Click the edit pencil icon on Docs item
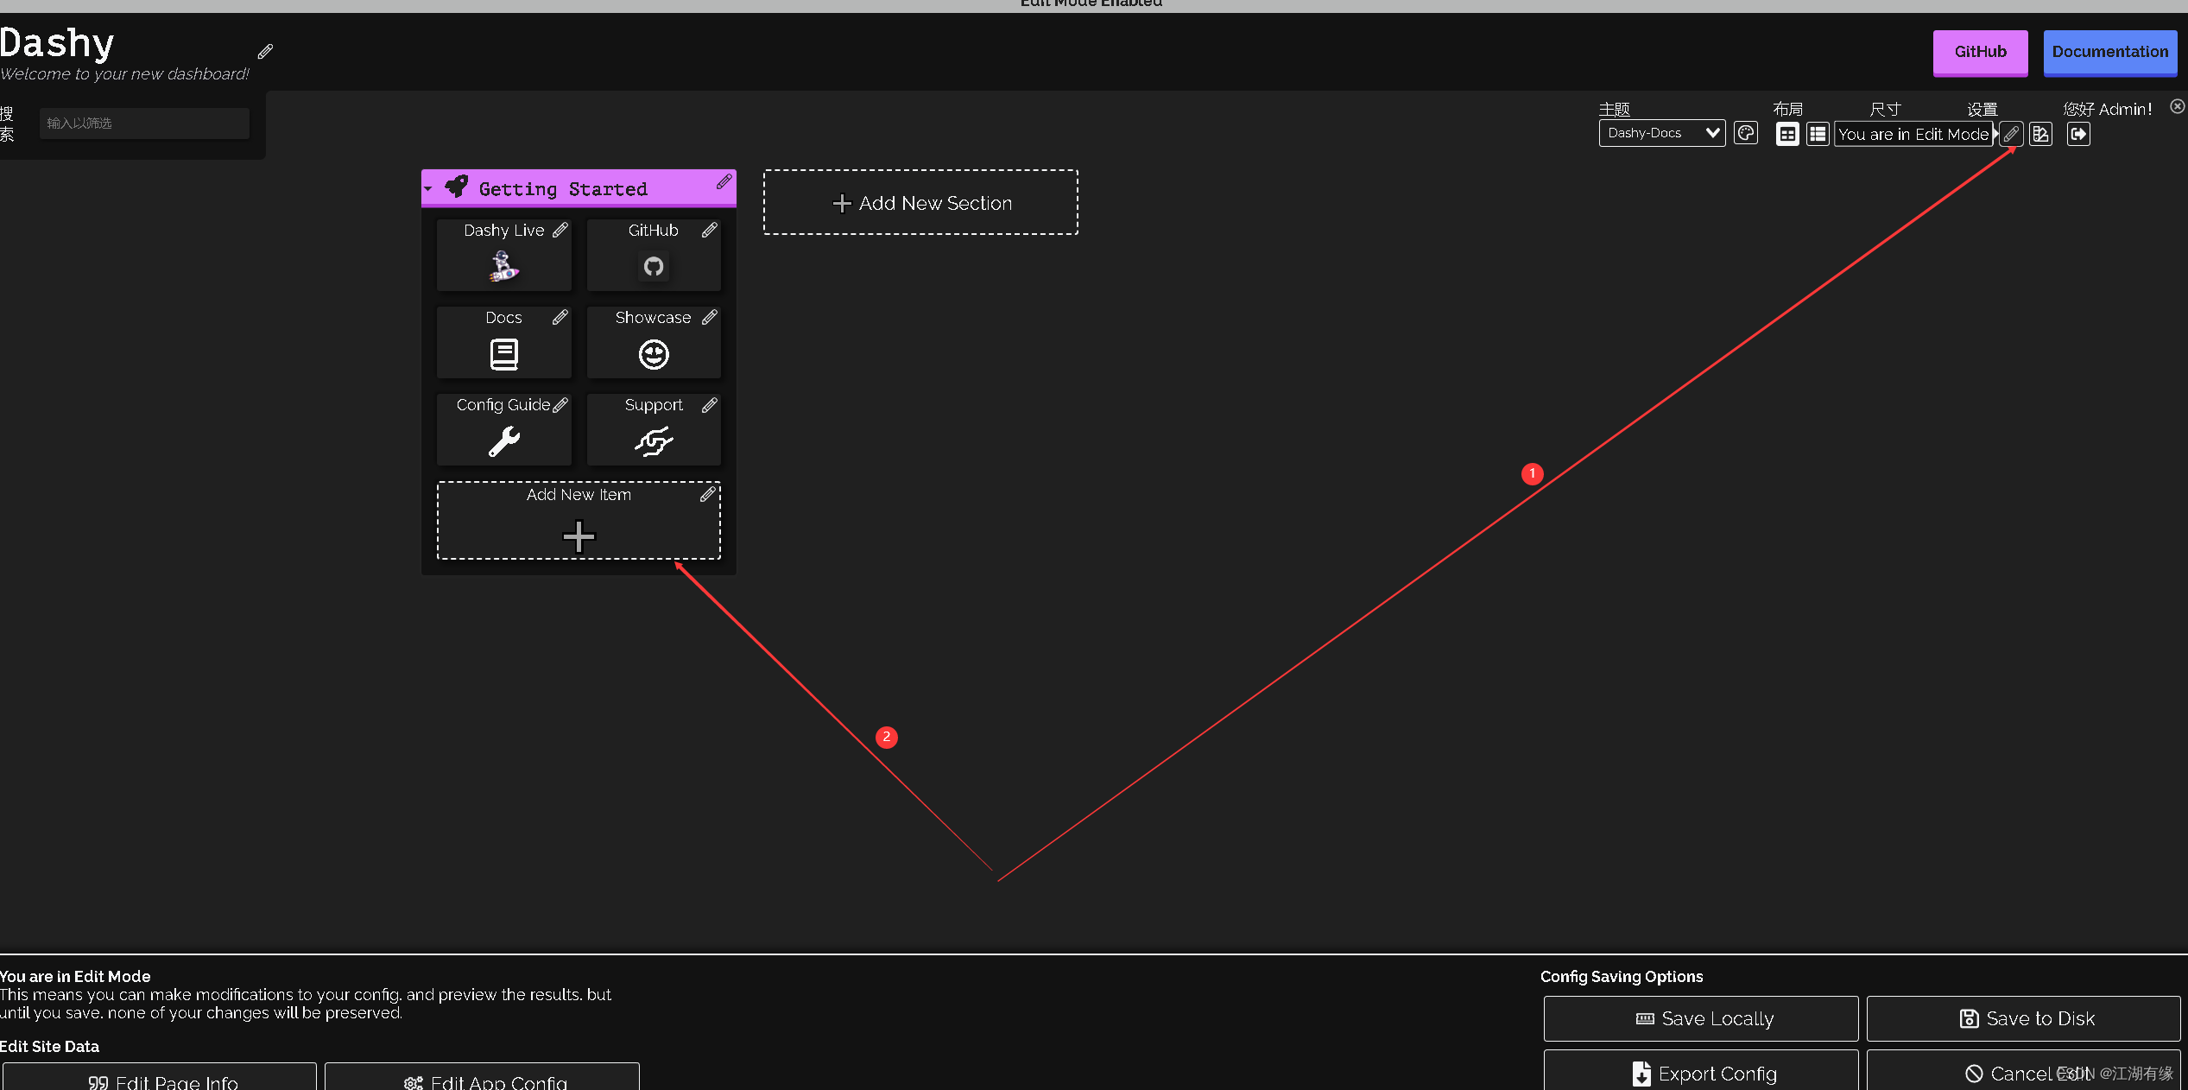 [560, 317]
